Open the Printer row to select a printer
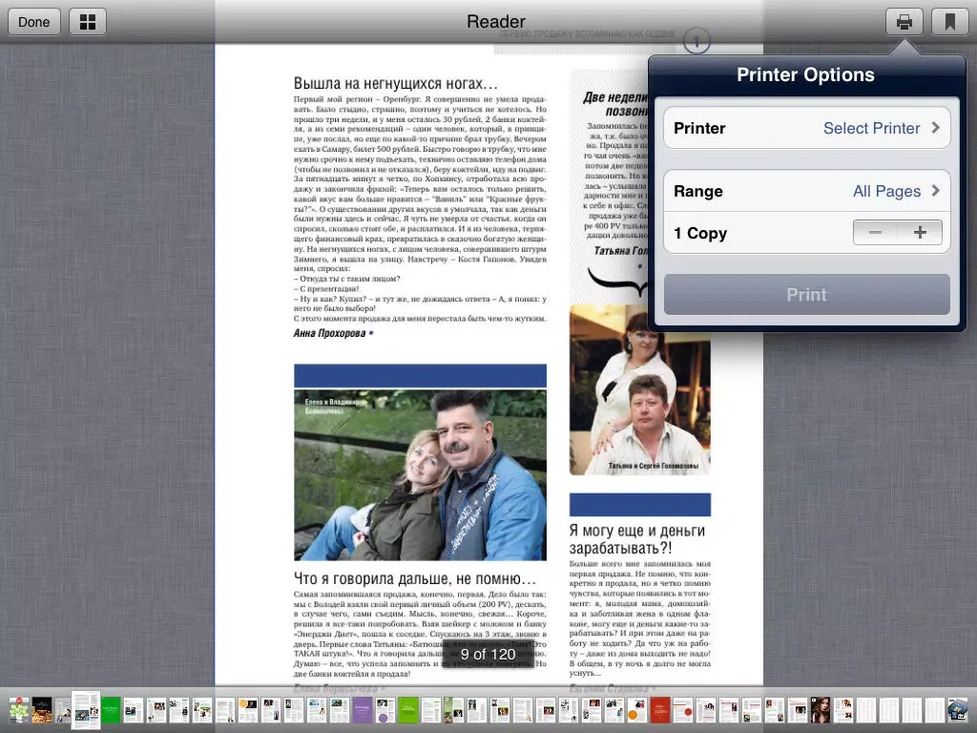Viewport: 977px width, 733px height. (807, 128)
